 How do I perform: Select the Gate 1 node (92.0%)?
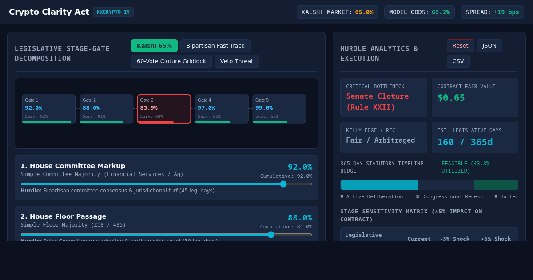pyautogui.click(x=49, y=109)
